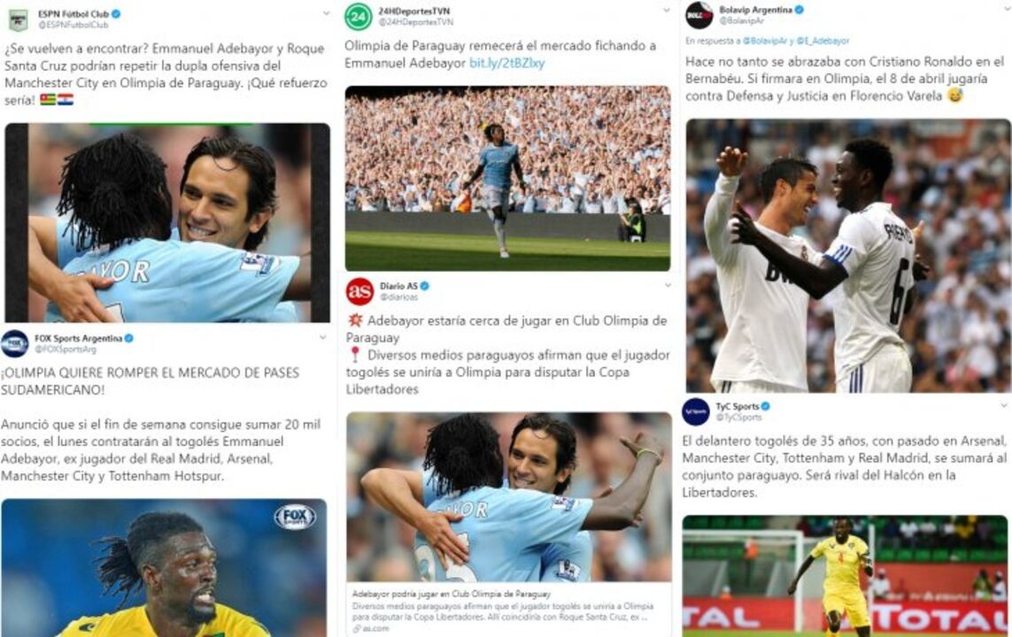Expand options chevron on FOX Sports Argentina tweet
Viewport: 1012px width, 637px height.
322,337
